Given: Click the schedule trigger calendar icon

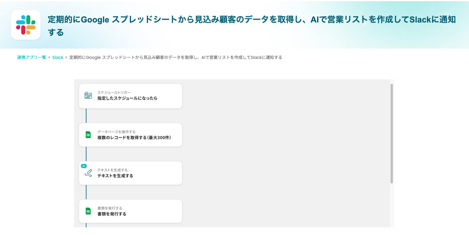Looking at the screenshot, I should tap(88, 95).
